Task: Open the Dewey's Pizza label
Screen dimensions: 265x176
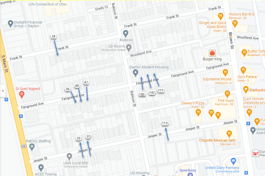Action: coord(193,103)
